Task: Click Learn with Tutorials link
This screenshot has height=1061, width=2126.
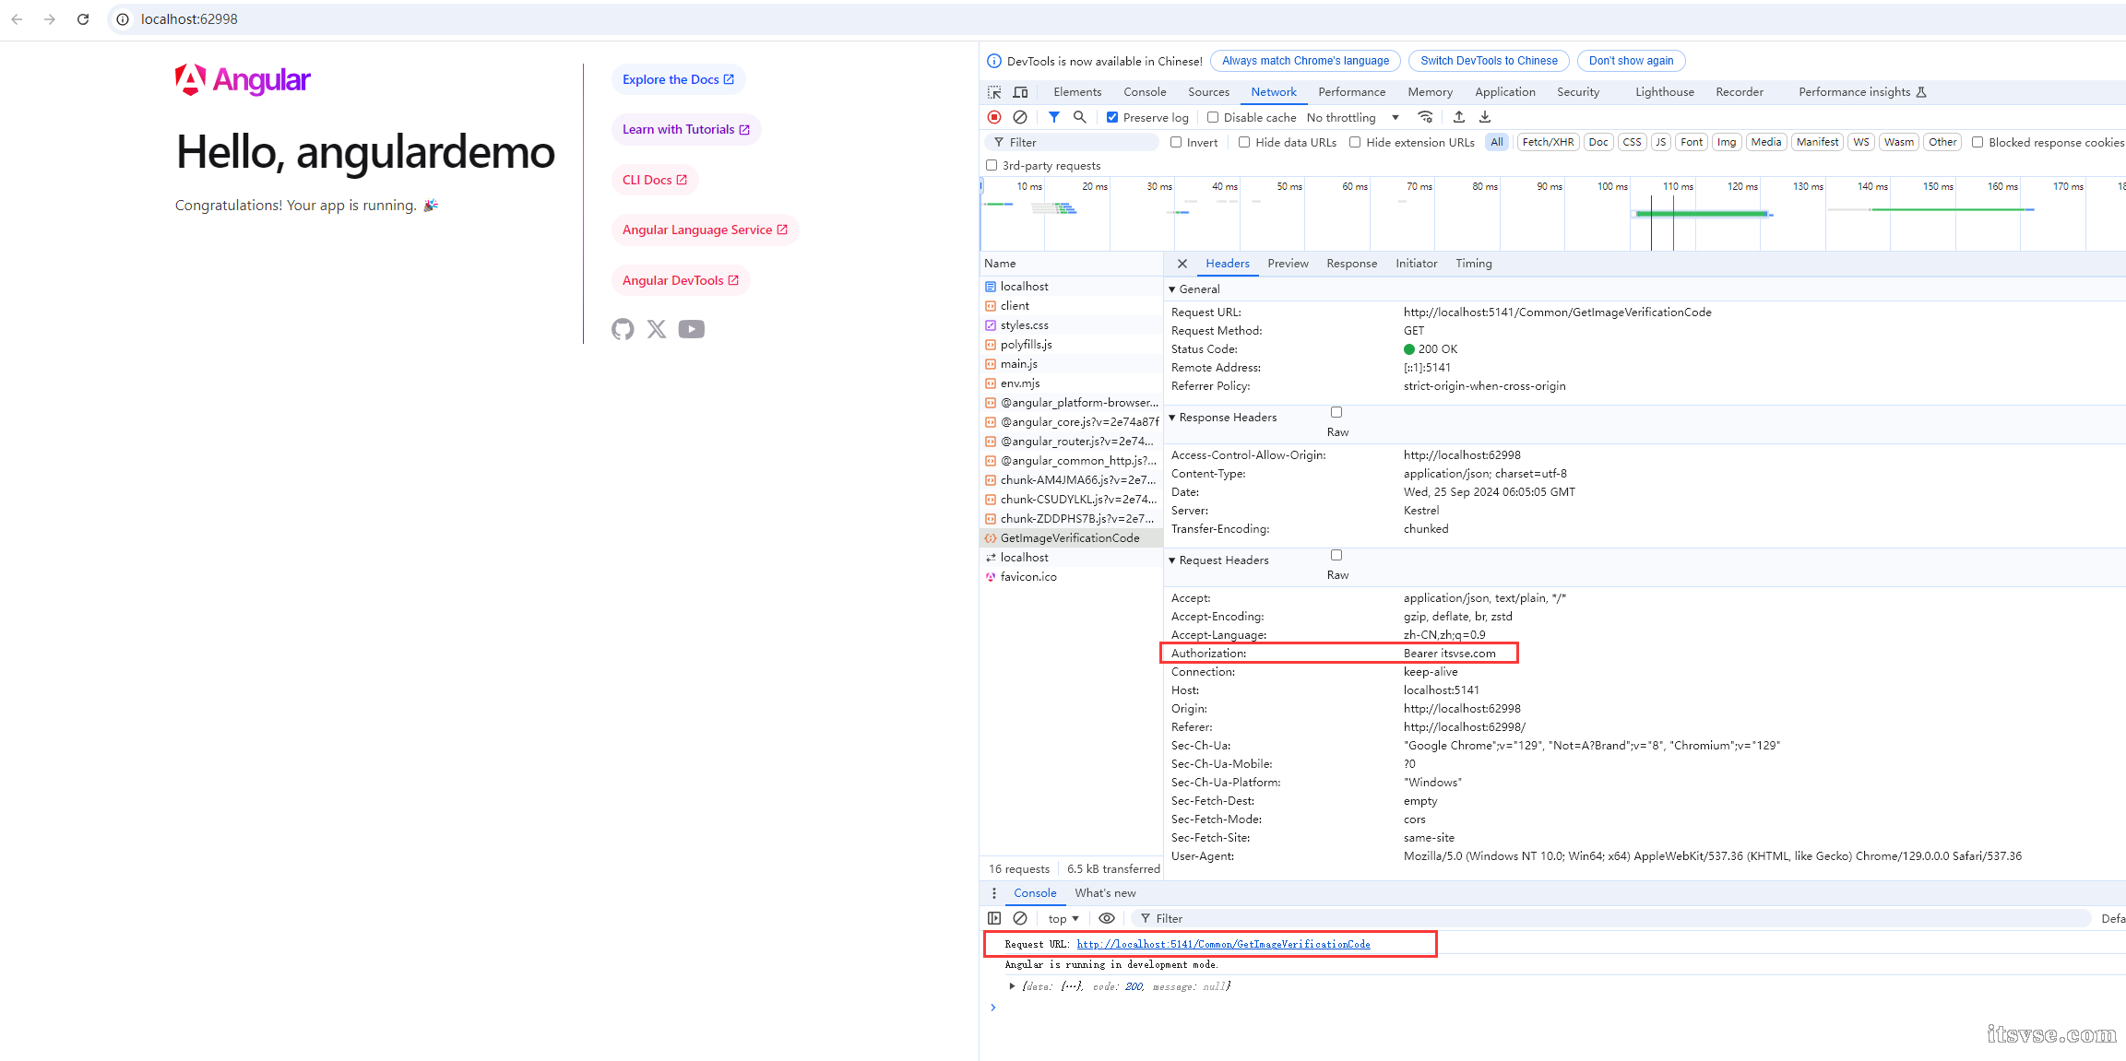Action: [686, 129]
